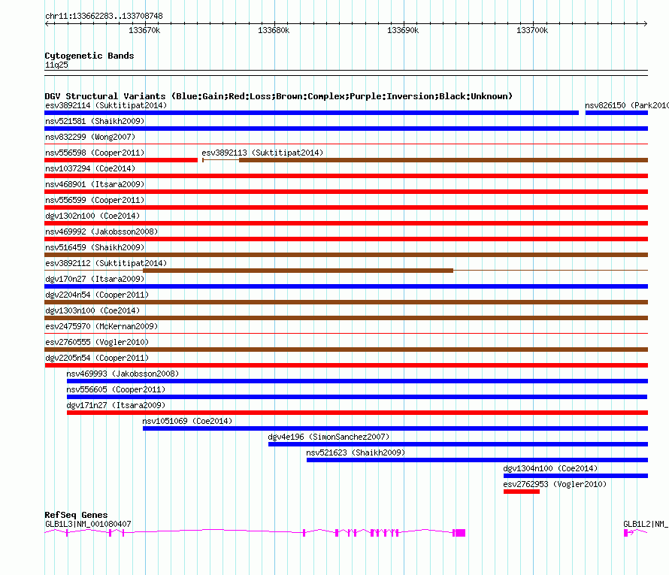Select dgv1303n100 (Coe2014) label
This screenshot has width=669, height=575.
click(92, 310)
